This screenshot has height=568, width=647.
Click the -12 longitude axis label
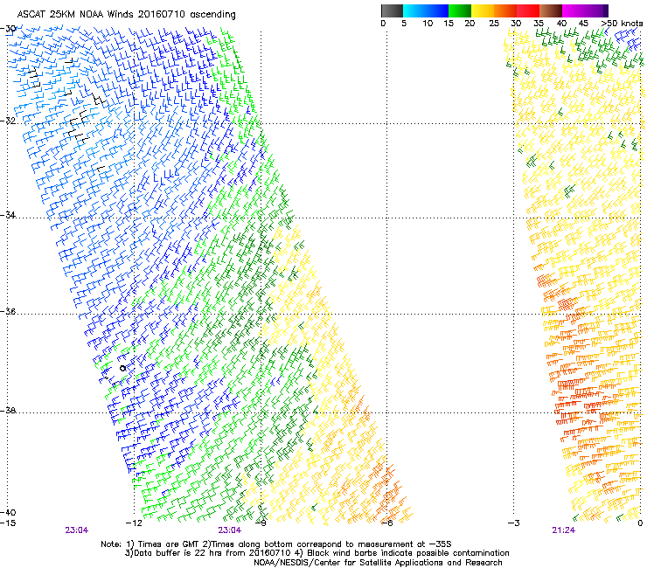point(134,523)
